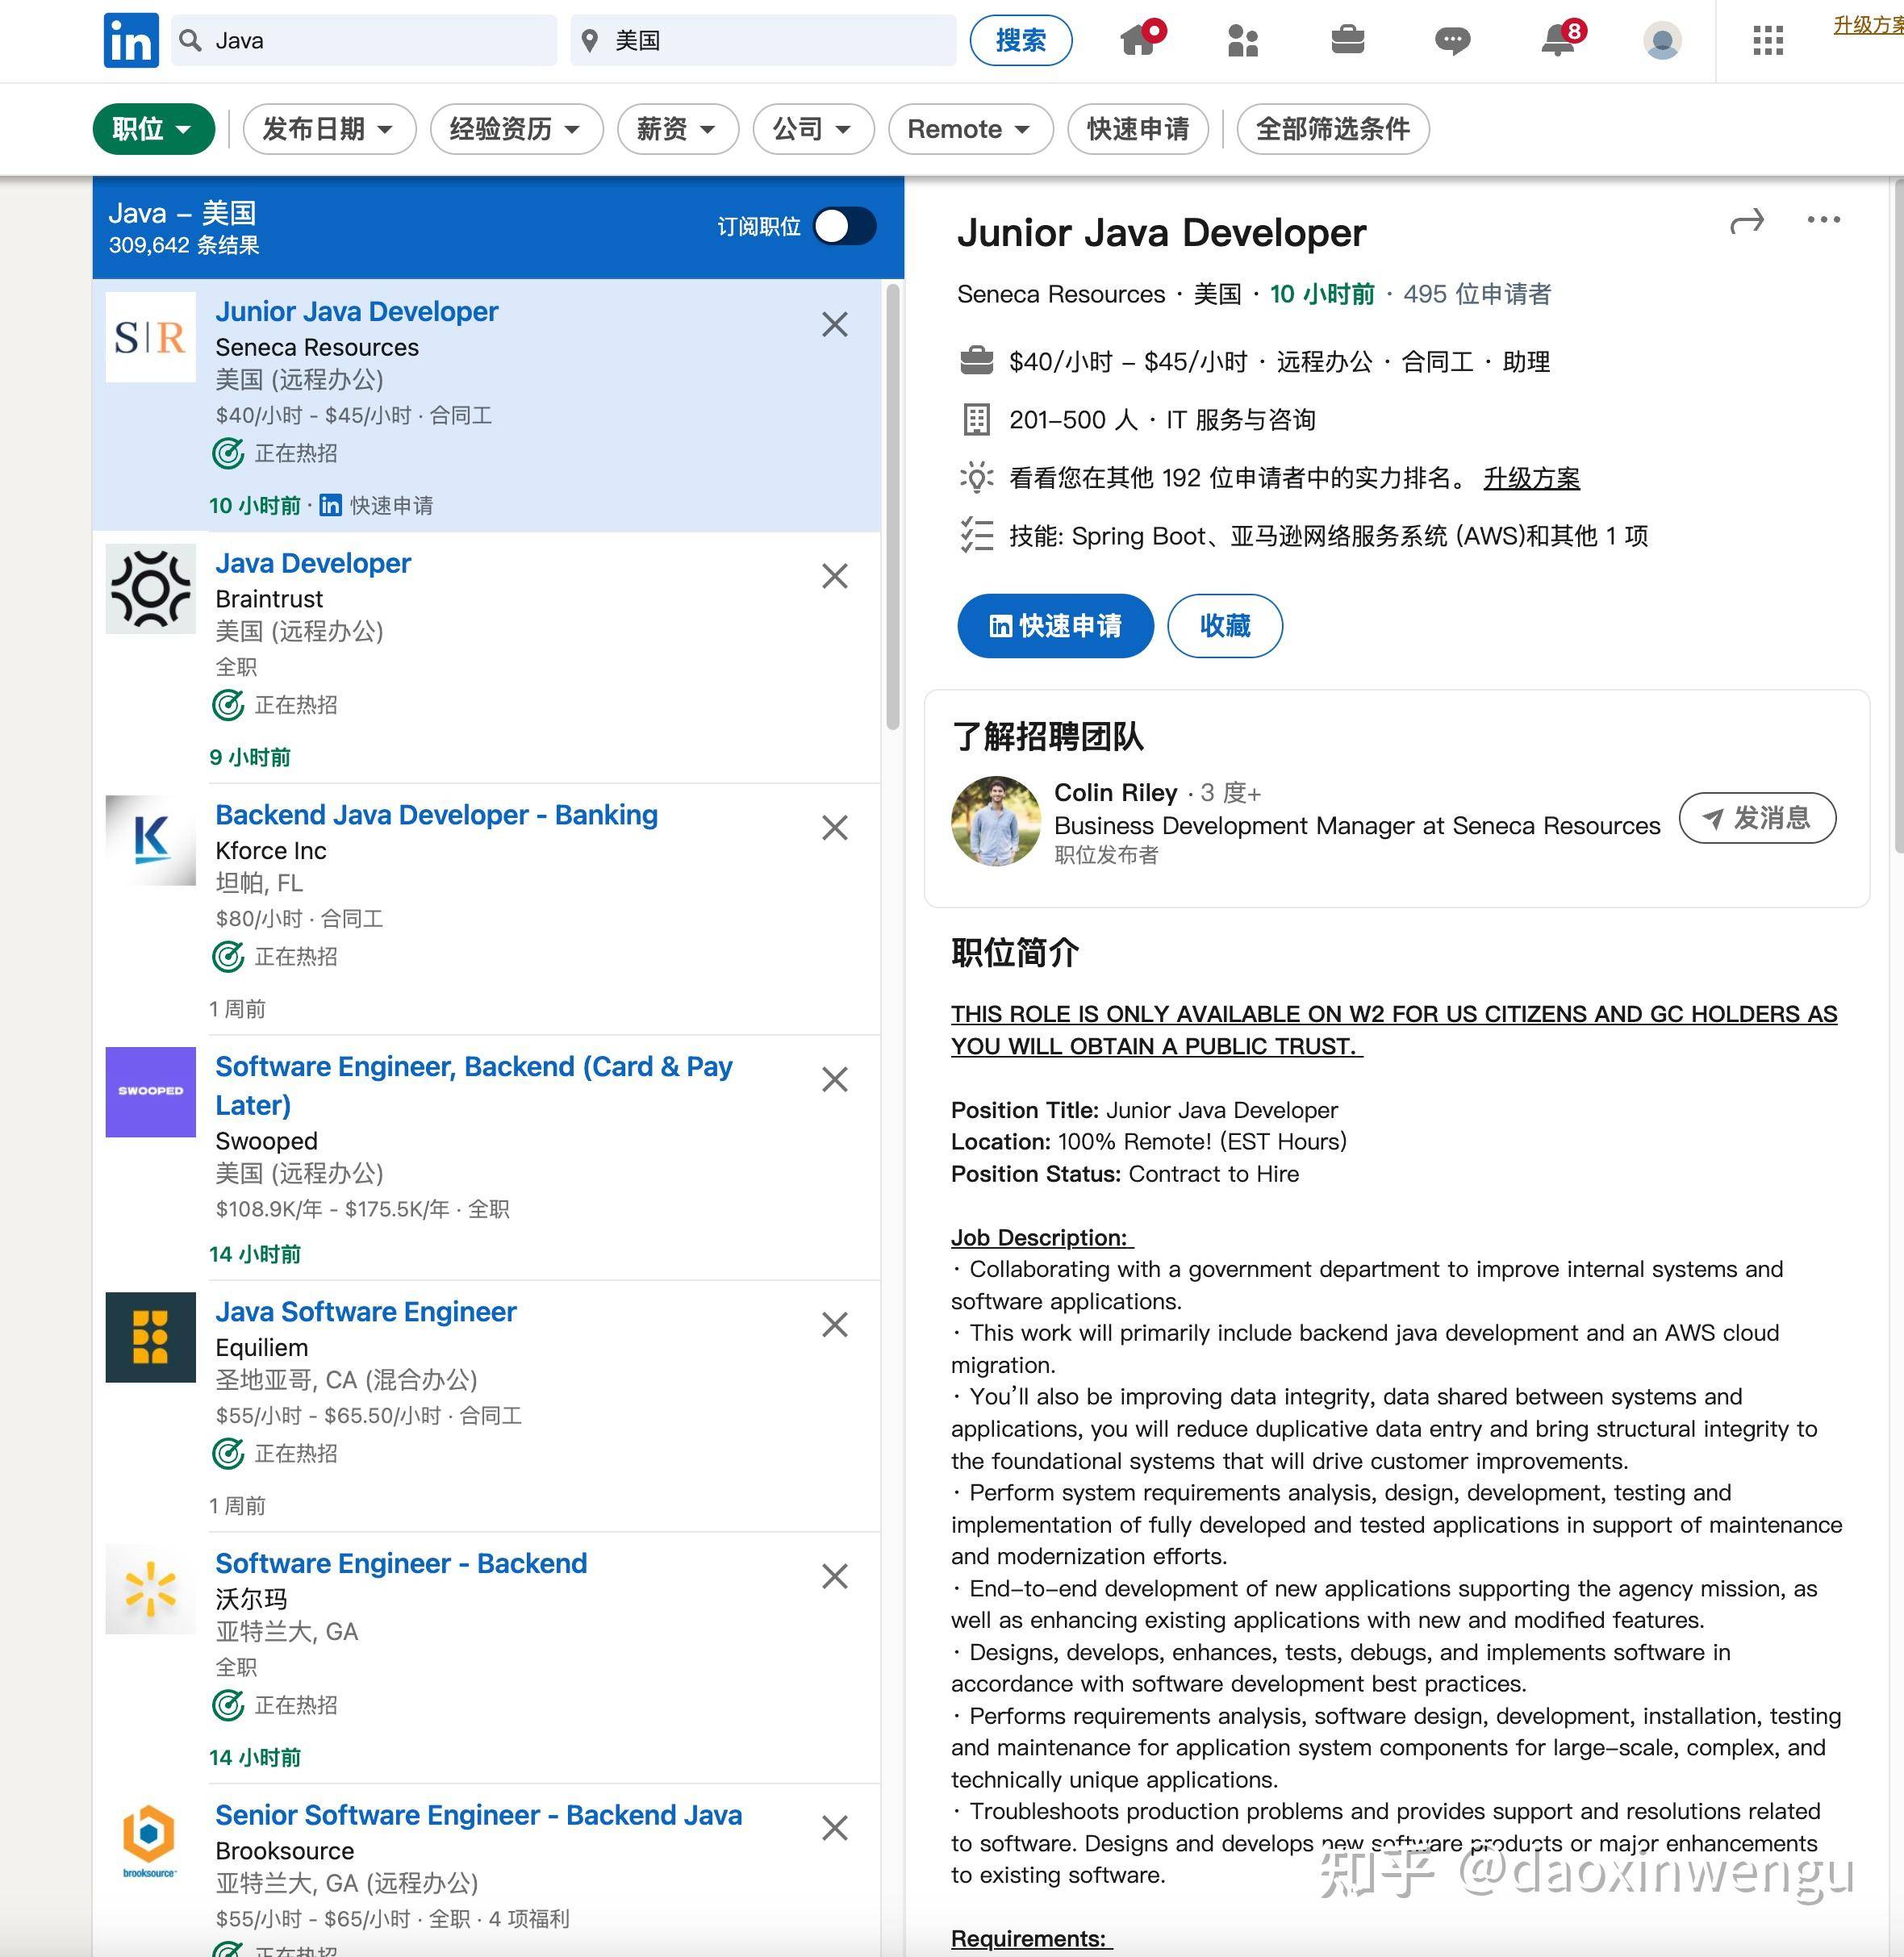Image resolution: width=1904 pixels, height=1957 pixels.
Task: Expand the 公司 filter dropdown
Action: click(x=813, y=129)
